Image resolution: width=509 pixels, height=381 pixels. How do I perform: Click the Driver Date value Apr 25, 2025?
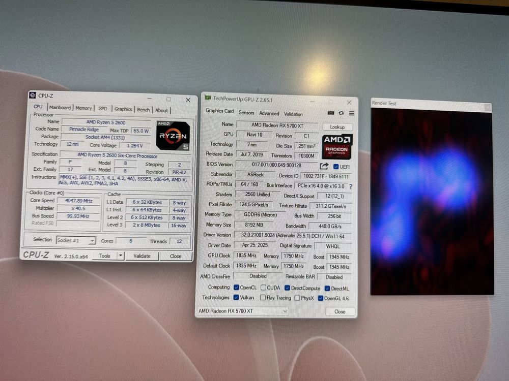click(255, 245)
